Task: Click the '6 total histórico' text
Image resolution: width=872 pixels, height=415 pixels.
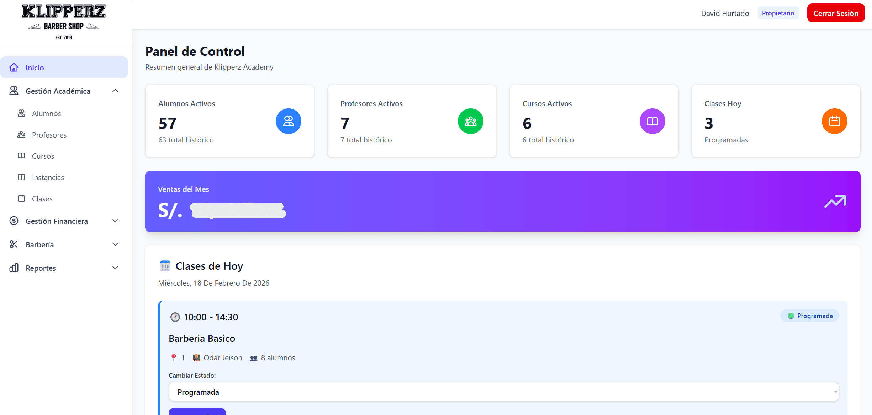Action: pyautogui.click(x=548, y=140)
